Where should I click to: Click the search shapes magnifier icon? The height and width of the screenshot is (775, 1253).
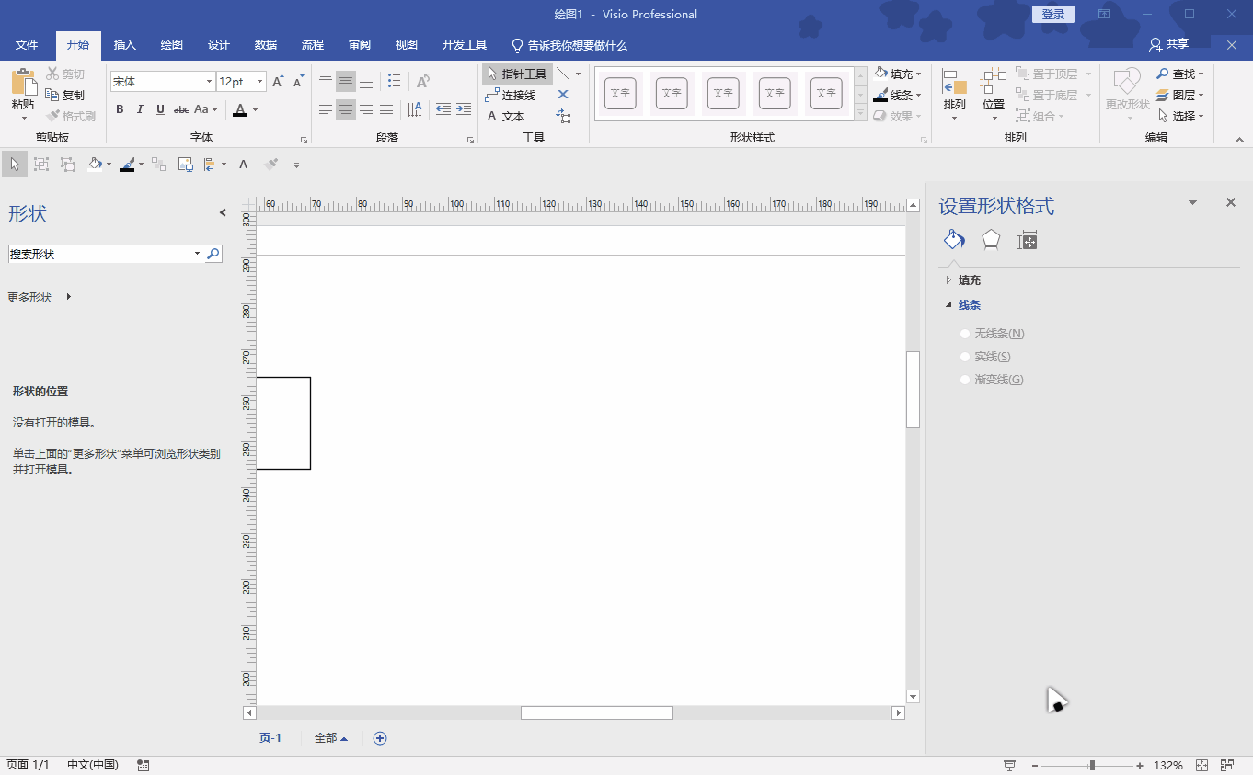click(213, 254)
